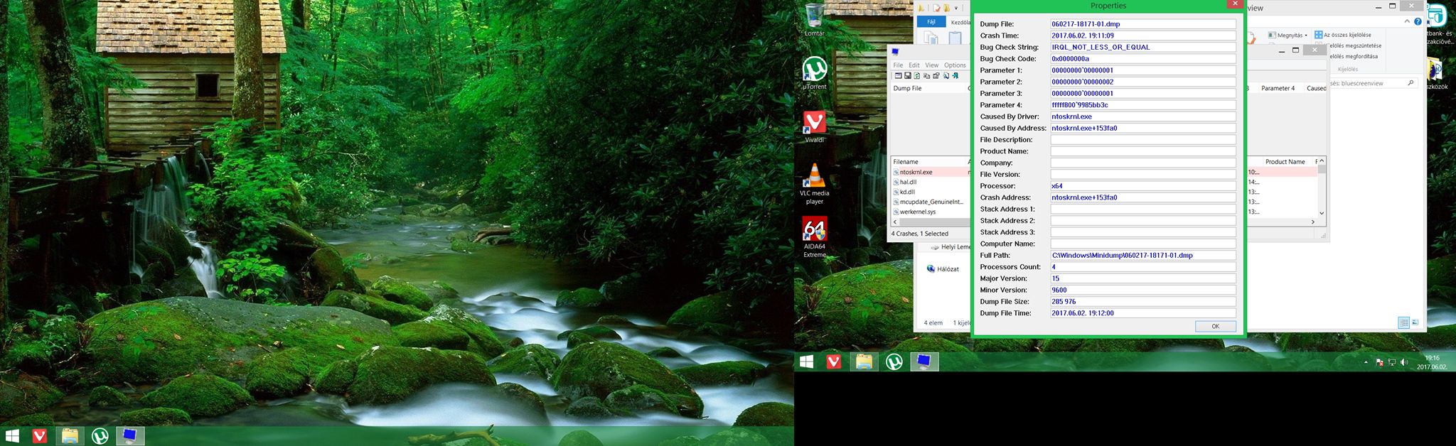Image resolution: width=1456 pixels, height=446 pixels.
Task: Click driver list horizontal scrollbar left arrow
Action: [895, 222]
